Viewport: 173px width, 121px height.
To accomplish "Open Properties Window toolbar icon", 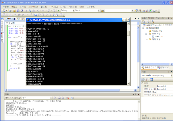I will click(140, 11).
